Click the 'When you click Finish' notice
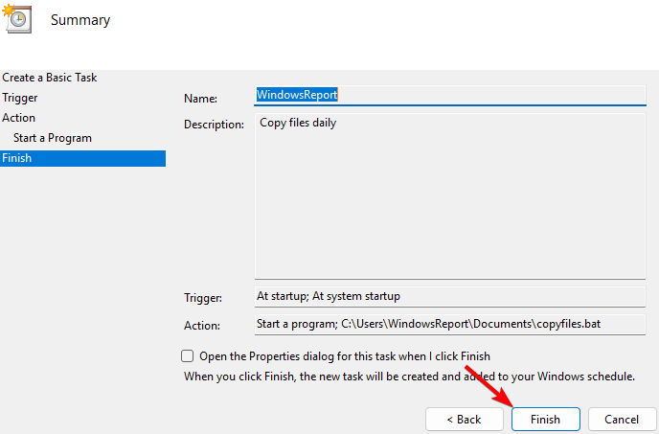 click(x=409, y=377)
